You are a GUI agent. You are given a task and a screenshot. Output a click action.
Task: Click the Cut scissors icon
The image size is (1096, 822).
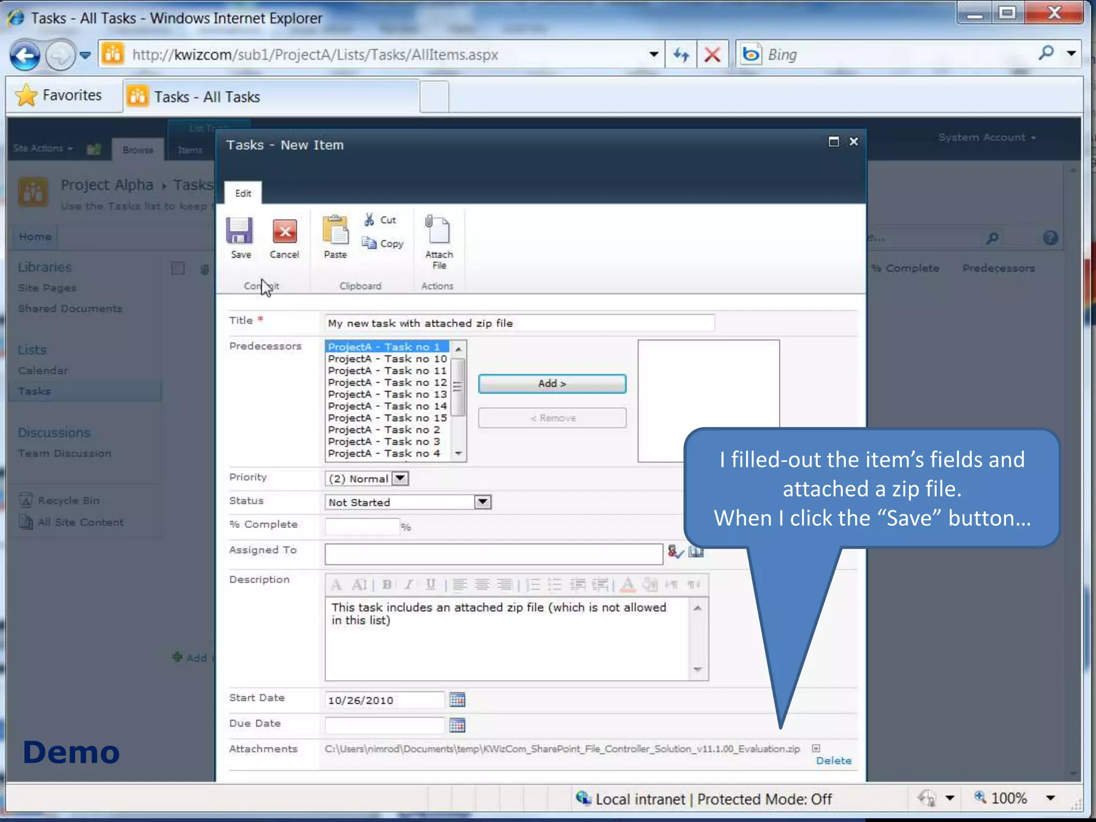pos(369,219)
